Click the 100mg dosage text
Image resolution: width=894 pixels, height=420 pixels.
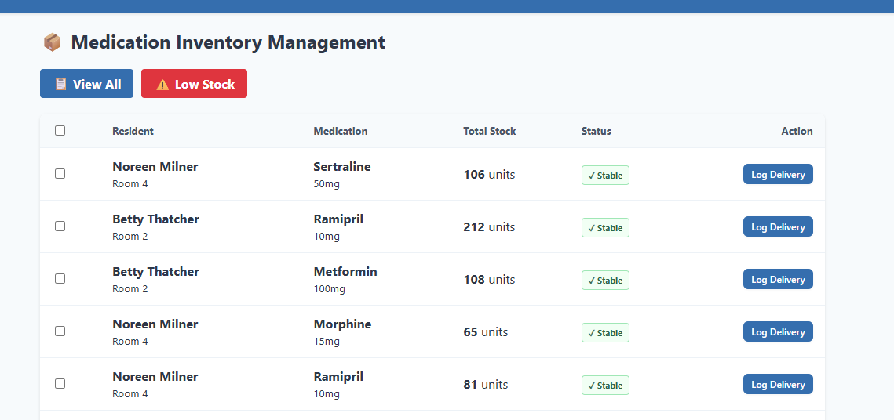[330, 288]
